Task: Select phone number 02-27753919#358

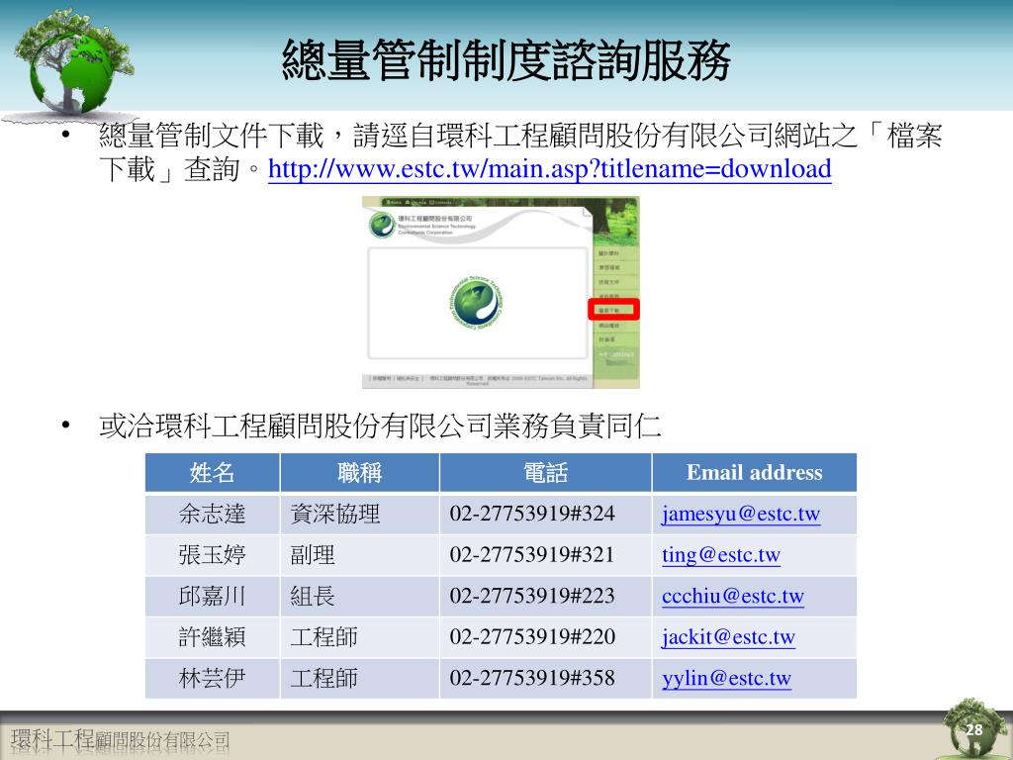Action: click(532, 677)
